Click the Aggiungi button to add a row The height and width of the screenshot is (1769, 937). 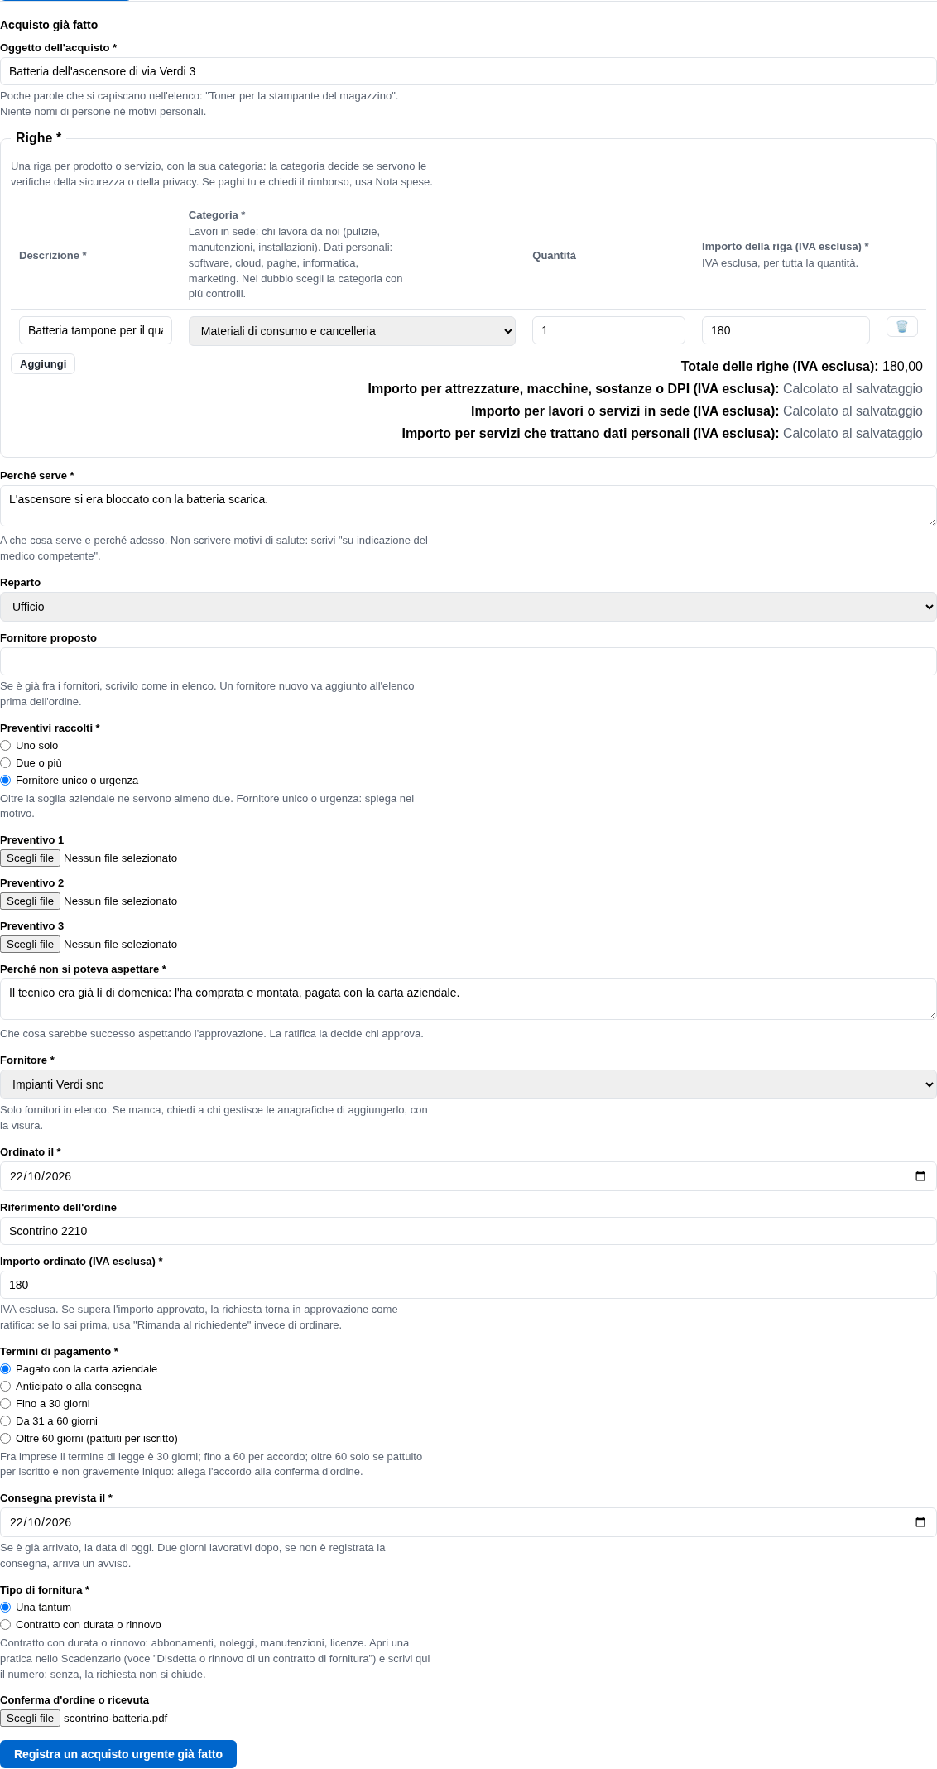pos(43,364)
